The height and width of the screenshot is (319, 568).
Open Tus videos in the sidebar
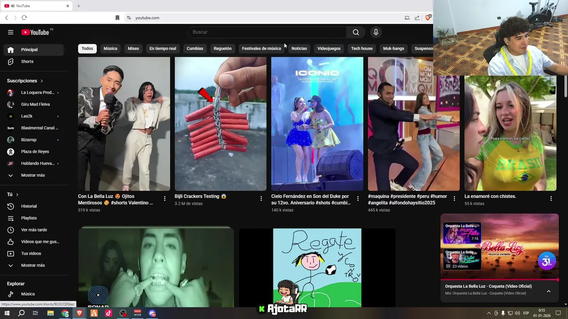(x=34, y=253)
